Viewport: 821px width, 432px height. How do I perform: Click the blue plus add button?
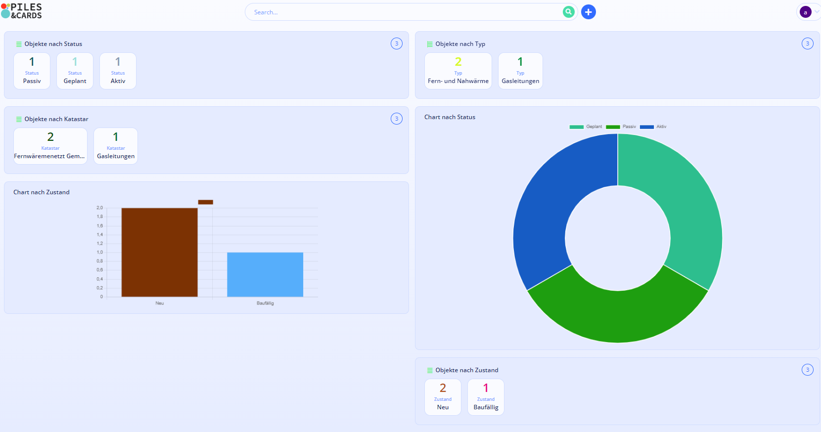pos(589,12)
